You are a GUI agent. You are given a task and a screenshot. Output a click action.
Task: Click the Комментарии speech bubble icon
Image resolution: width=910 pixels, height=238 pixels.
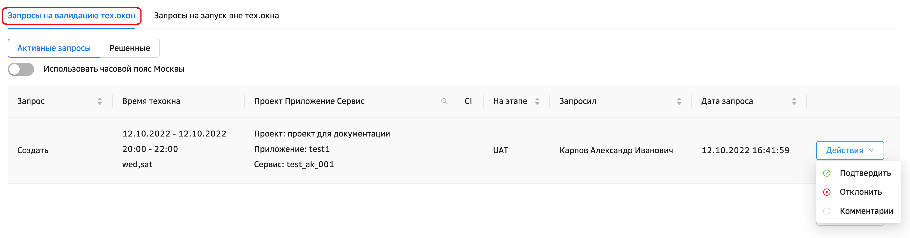coord(827,211)
